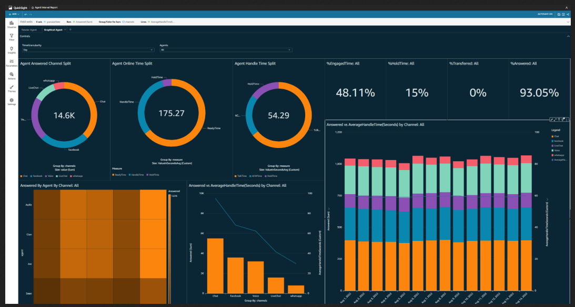Click the Aug 1, 2022 stacked bar

pyautogui.click(x=350, y=225)
